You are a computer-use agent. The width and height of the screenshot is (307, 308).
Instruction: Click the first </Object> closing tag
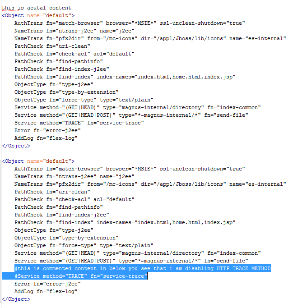16,146
